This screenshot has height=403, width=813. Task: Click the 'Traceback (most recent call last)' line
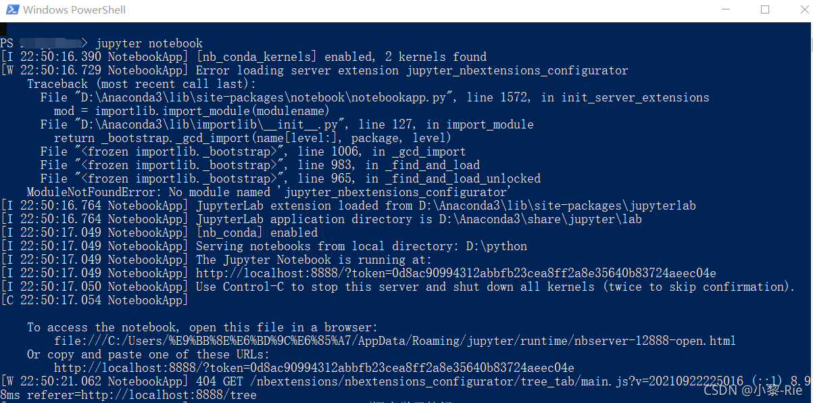142,84
